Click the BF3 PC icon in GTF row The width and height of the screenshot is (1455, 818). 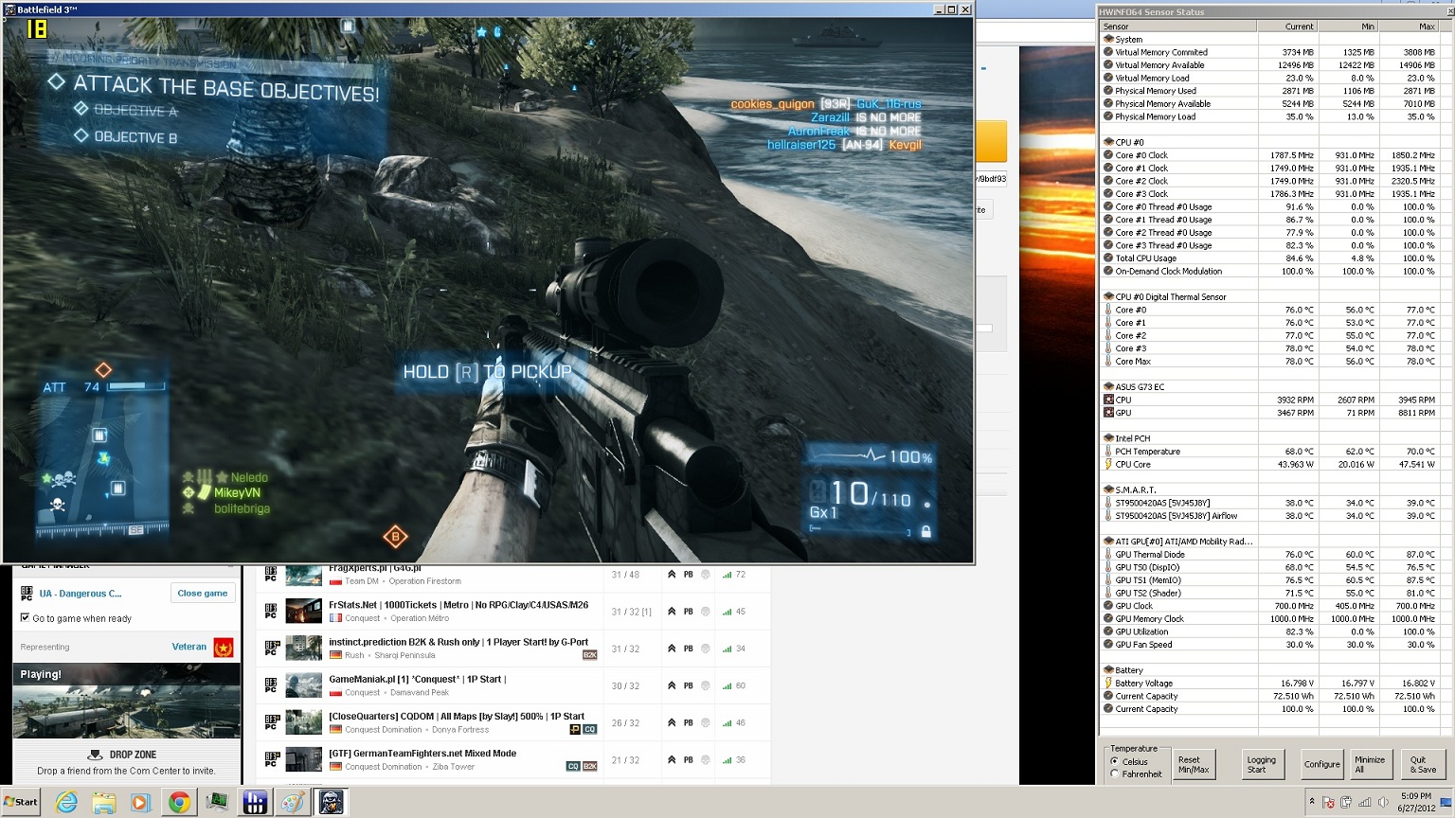271,759
